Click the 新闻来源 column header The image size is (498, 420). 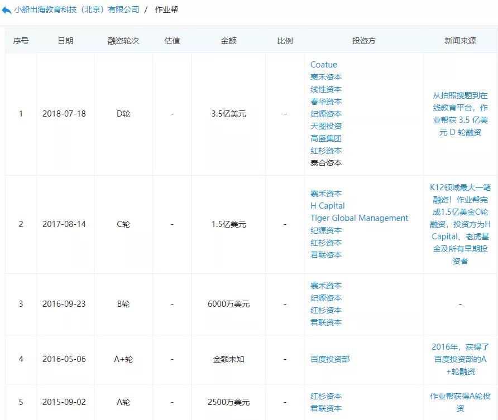(460, 41)
